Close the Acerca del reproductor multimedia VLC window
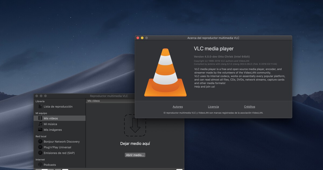 click(138, 38)
